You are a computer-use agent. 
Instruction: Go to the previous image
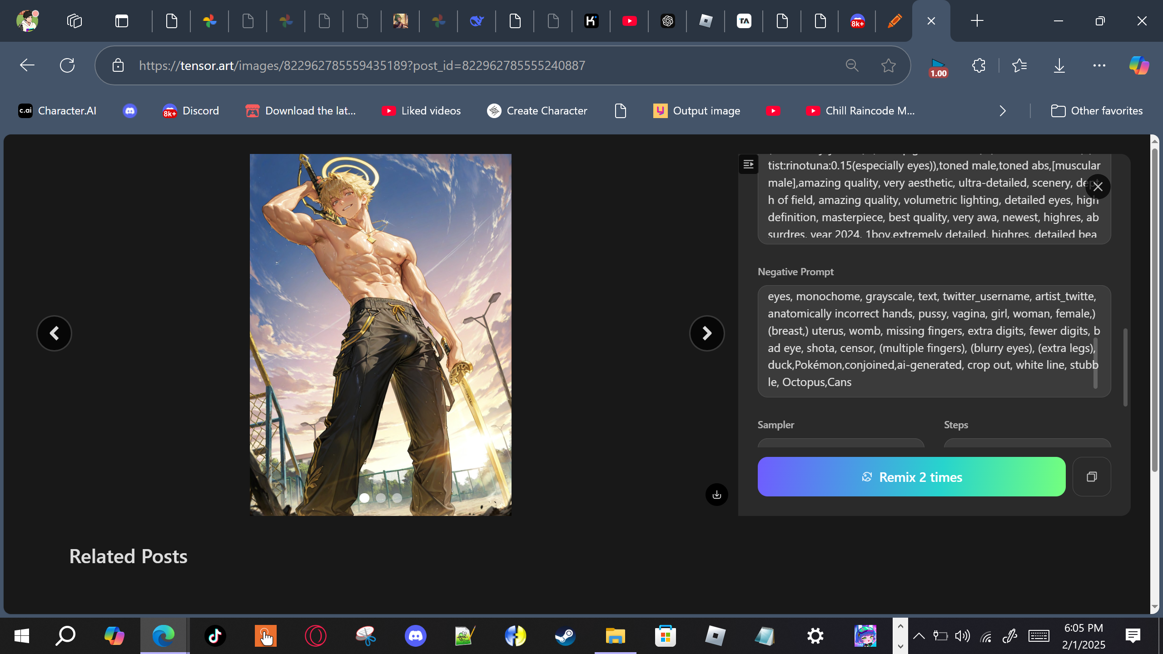click(x=54, y=333)
